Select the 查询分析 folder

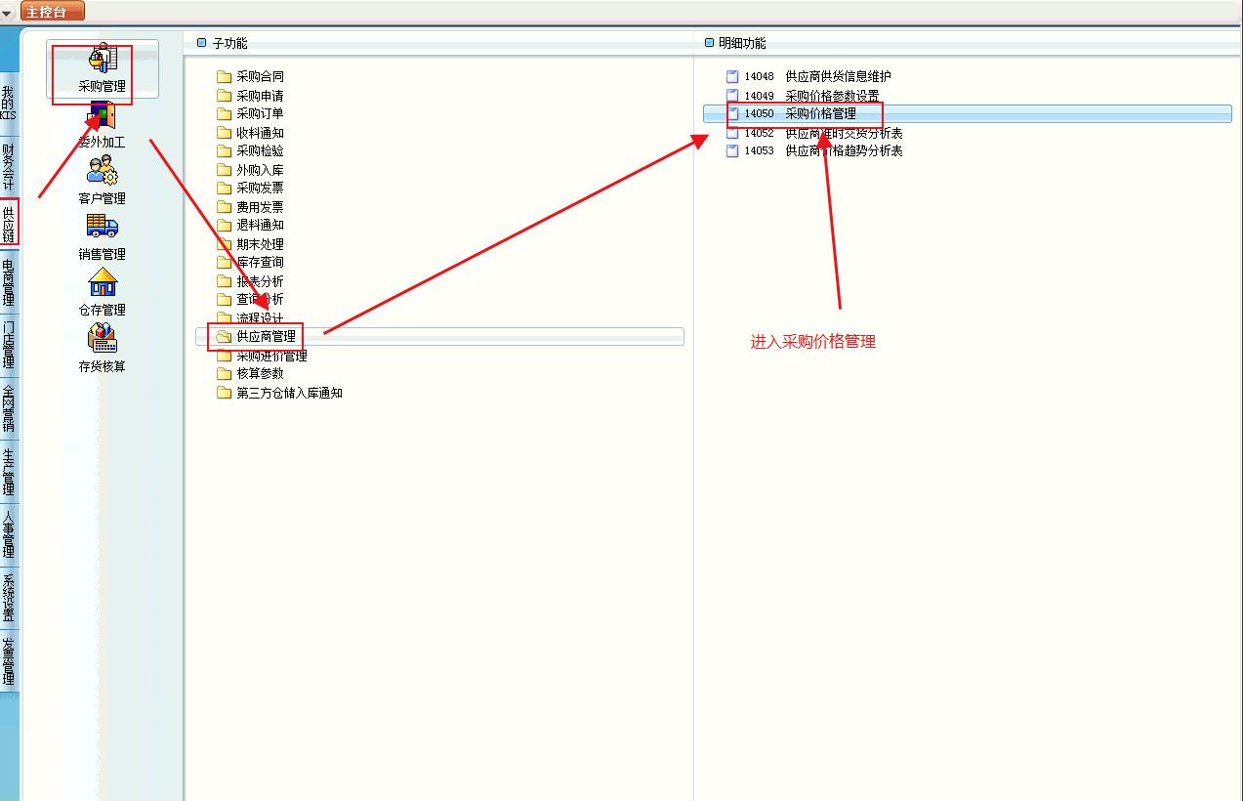pyautogui.click(x=250, y=299)
